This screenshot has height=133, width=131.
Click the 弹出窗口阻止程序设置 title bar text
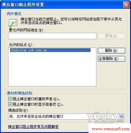pyautogui.click(x=23, y=5)
